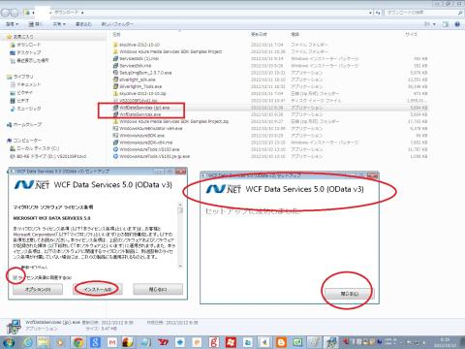Launch Internet Explorer from the taskbar

tap(28, 342)
